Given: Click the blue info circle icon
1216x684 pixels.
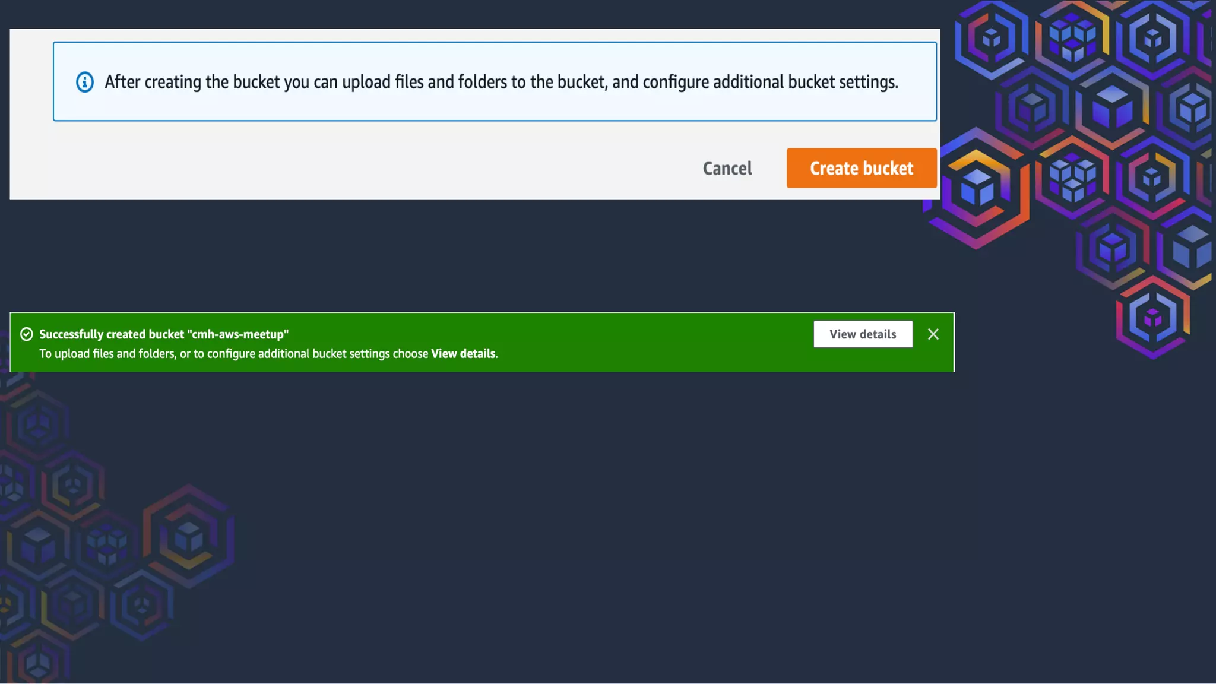Looking at the screenshot, I should (x=85, y=82).
